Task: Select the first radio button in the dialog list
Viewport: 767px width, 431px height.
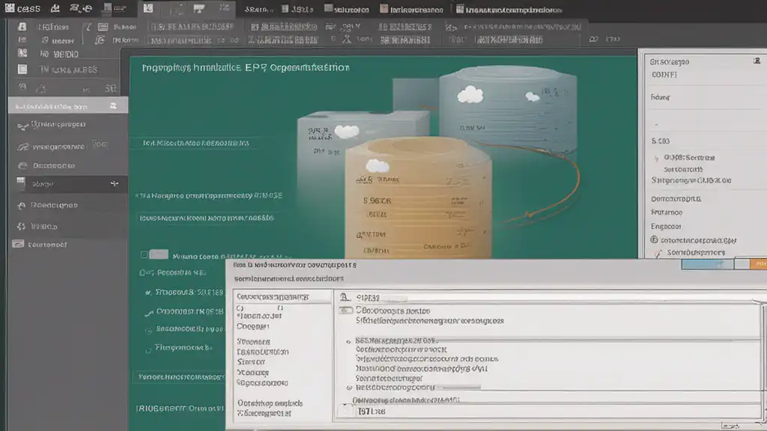Action: (350, 340)
